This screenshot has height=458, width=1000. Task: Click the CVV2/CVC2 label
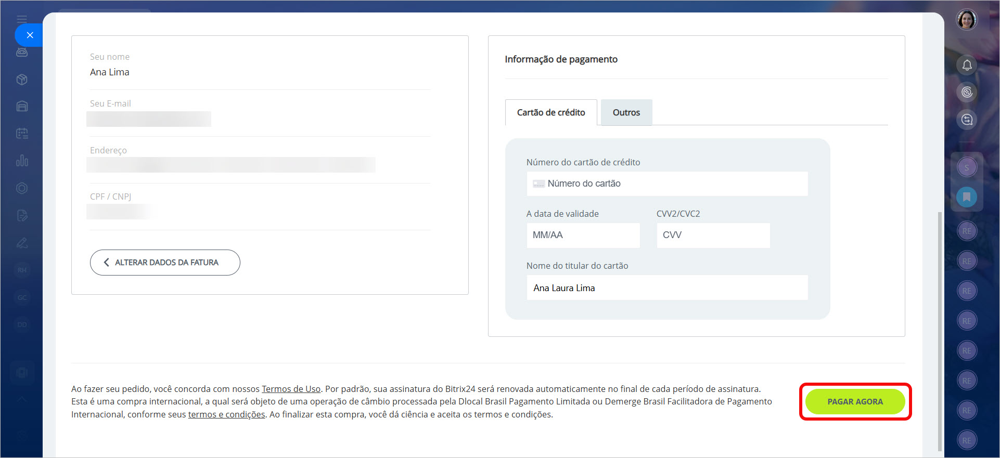click(x=678, y=214)
